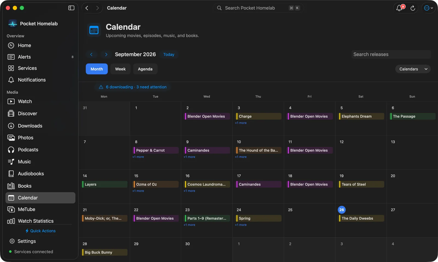The height and width of the screenshot is (262, 438).
Task: Open the downloading and attention status banner
Action: [132, 87]
